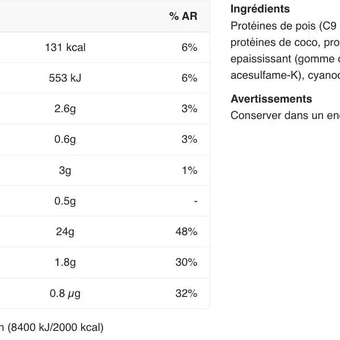Image resolution: width=340 pixels, height=340 pixels.
Task: Select the 131 kcal energy value
Action: 65,48
